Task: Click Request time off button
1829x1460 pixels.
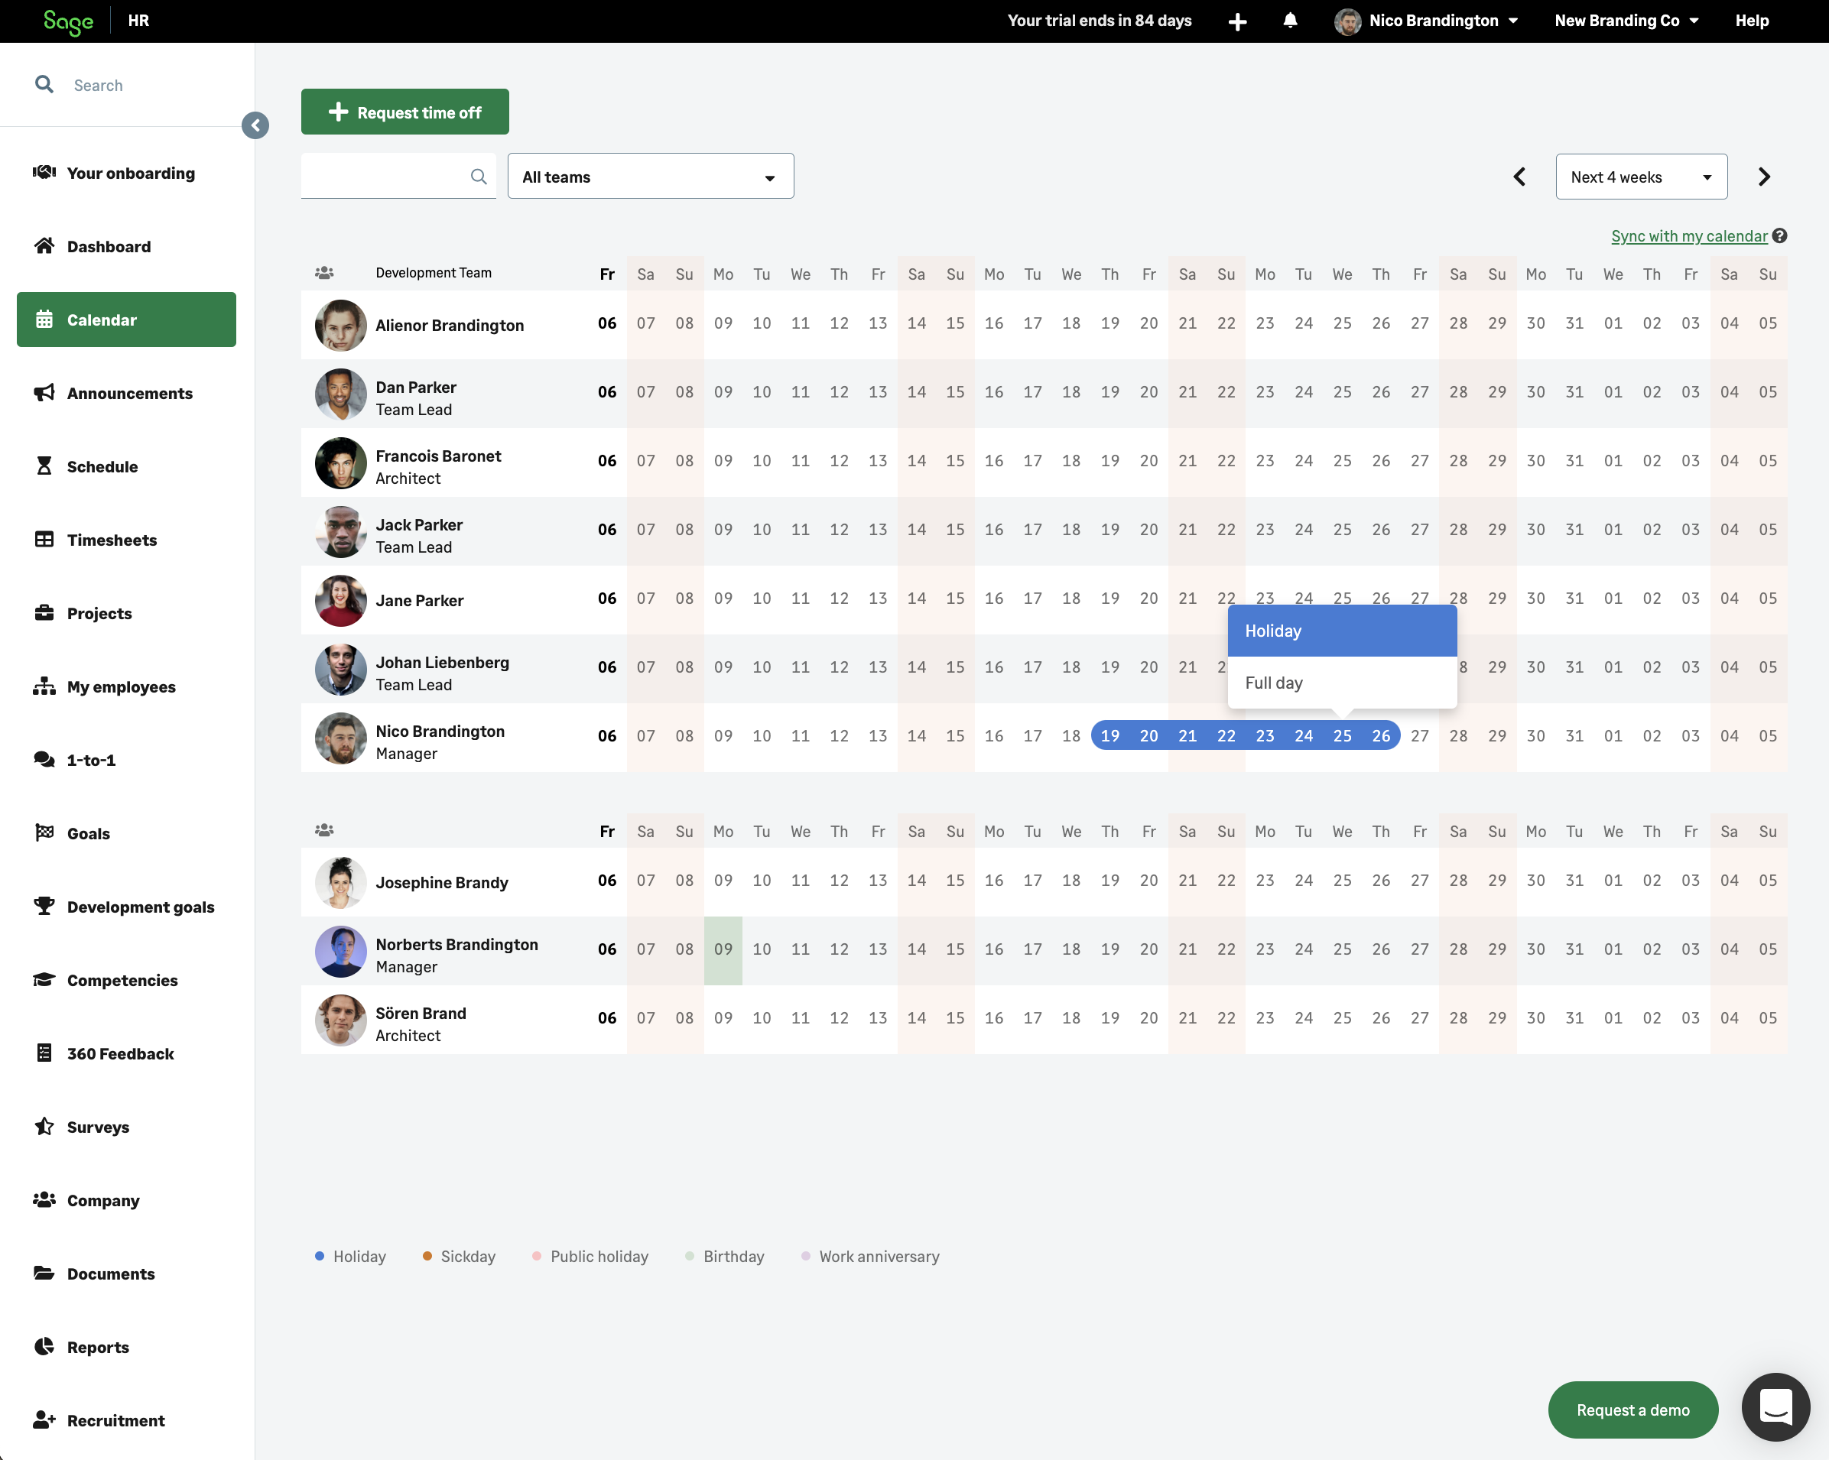Action: (x=404, y=112)
